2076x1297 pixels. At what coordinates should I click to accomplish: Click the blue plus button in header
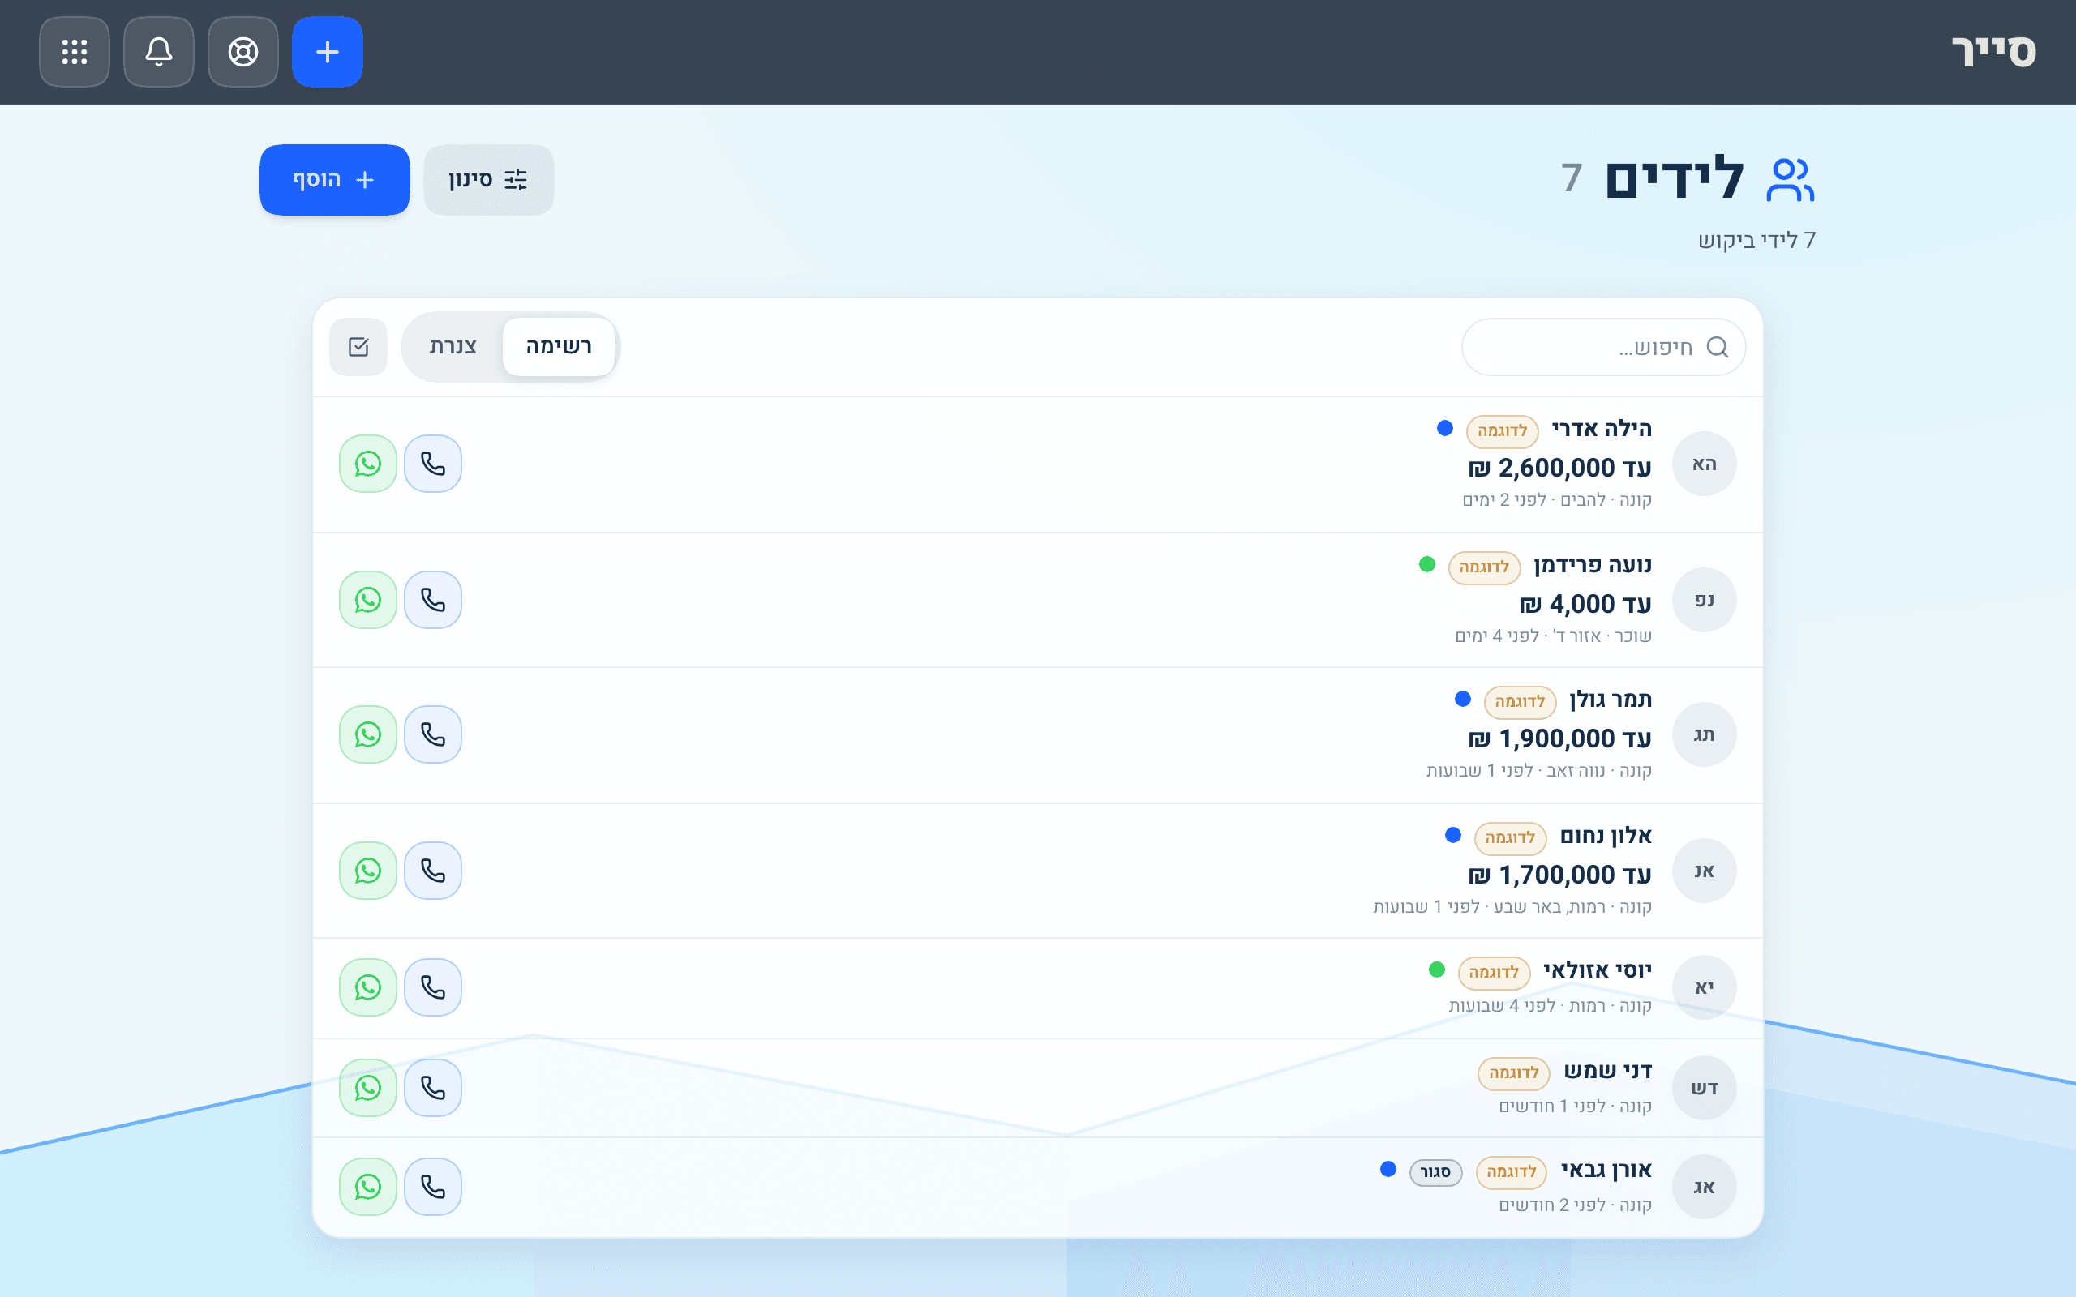[327, 51]
